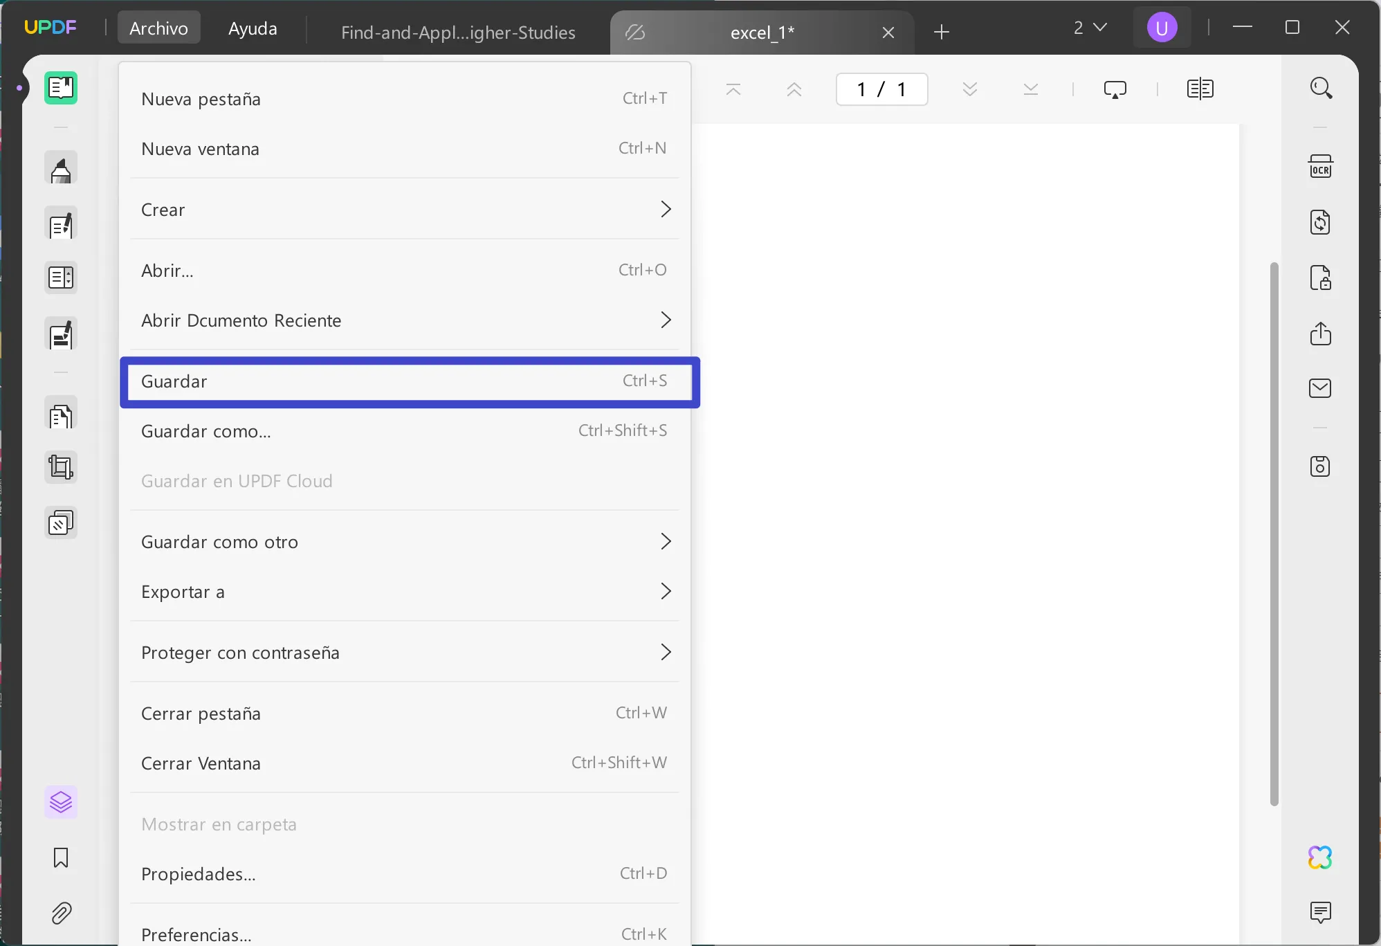
Task: Send file by email envelope icon
Action: pos(1321,388)
